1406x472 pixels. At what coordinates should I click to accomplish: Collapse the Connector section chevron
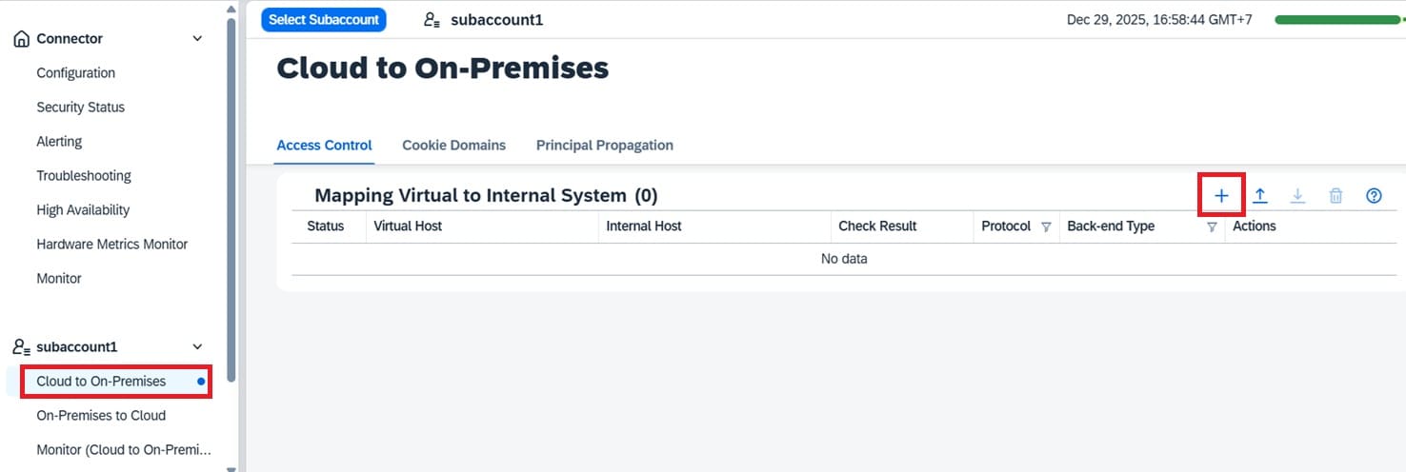coord(197,39)
